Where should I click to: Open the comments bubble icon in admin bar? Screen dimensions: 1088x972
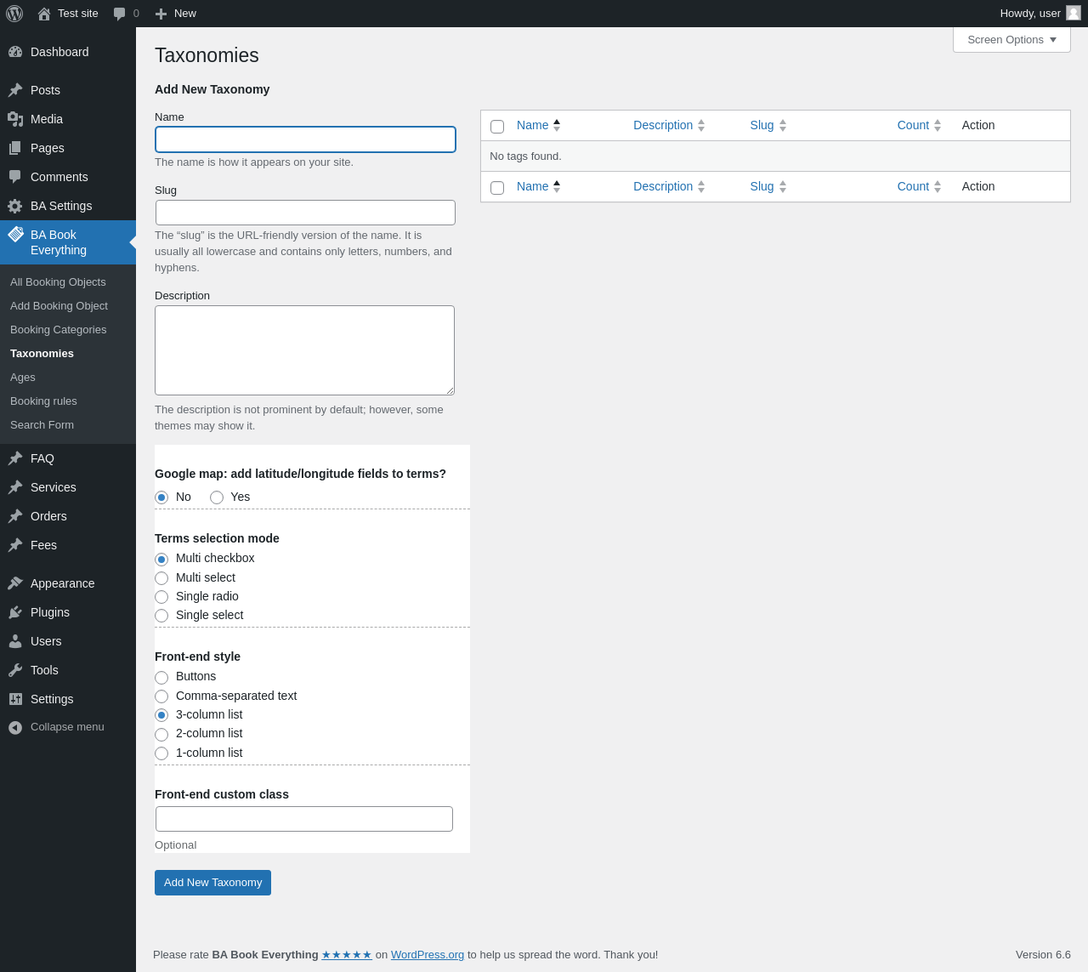click(120, 14)
